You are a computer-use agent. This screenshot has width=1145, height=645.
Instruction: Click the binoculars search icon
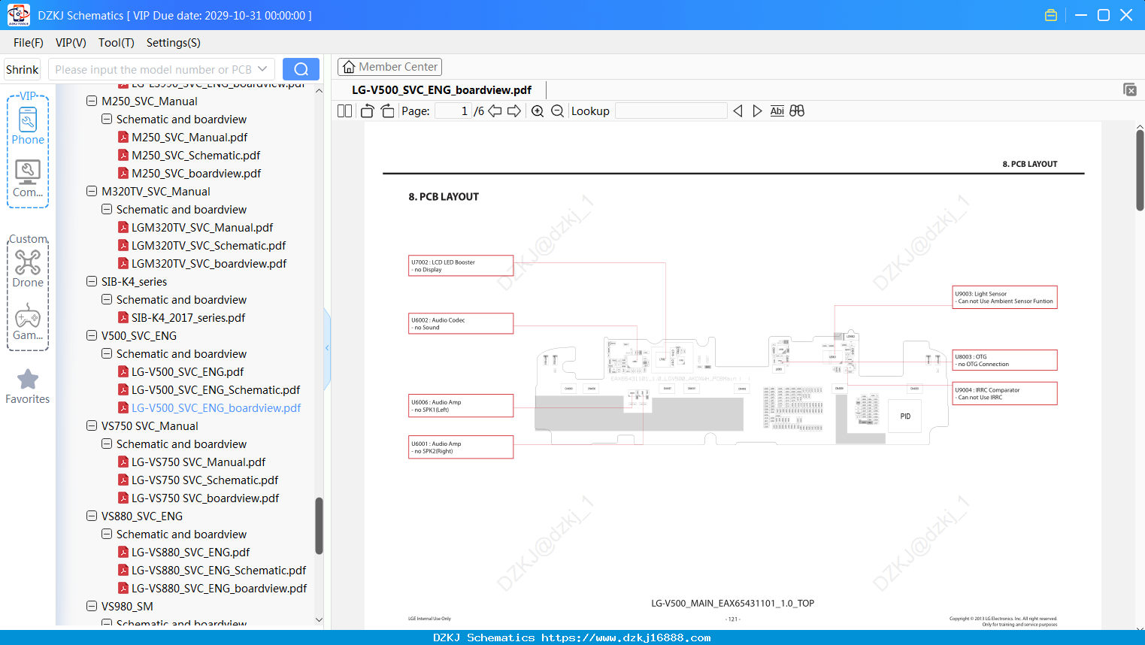(x=797, y=111)
